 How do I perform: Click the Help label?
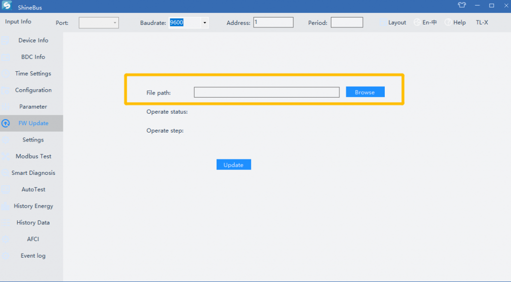[x=460, y=22]
